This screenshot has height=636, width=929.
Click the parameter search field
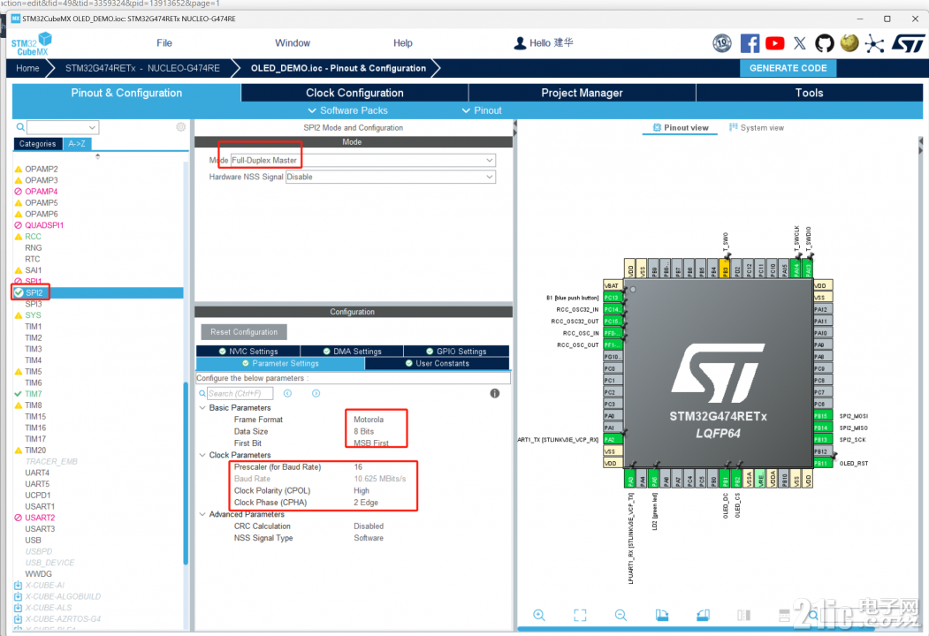(240, 393)
